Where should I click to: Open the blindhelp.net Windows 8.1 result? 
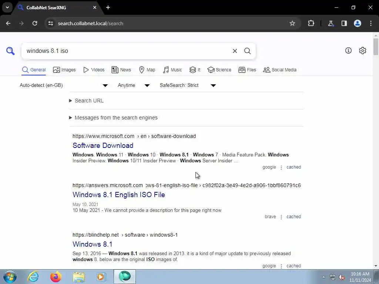92,244
